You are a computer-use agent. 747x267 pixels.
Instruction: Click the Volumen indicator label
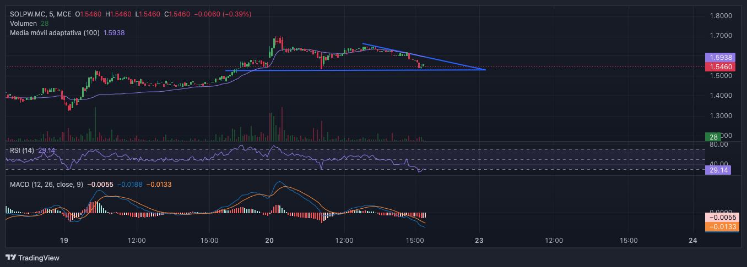[x=23, y=24]
